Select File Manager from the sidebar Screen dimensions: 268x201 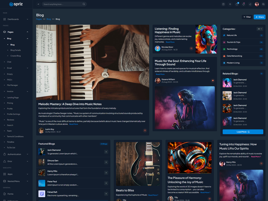12,85
